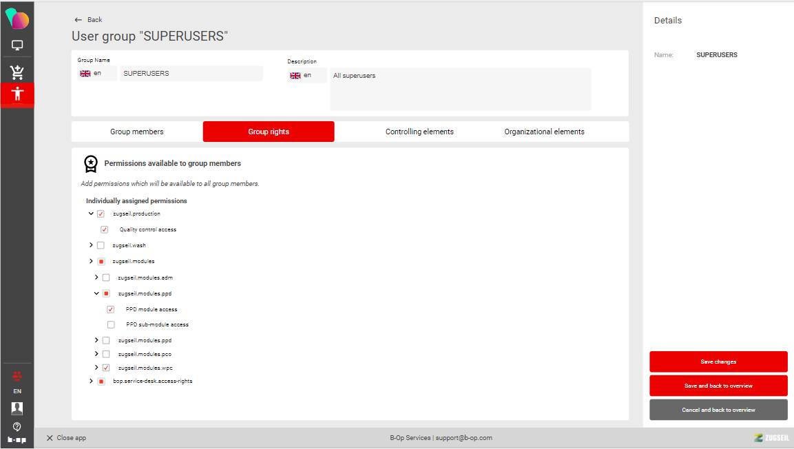Expand the bop.service-desk.access-rights node

pos(91,381)
